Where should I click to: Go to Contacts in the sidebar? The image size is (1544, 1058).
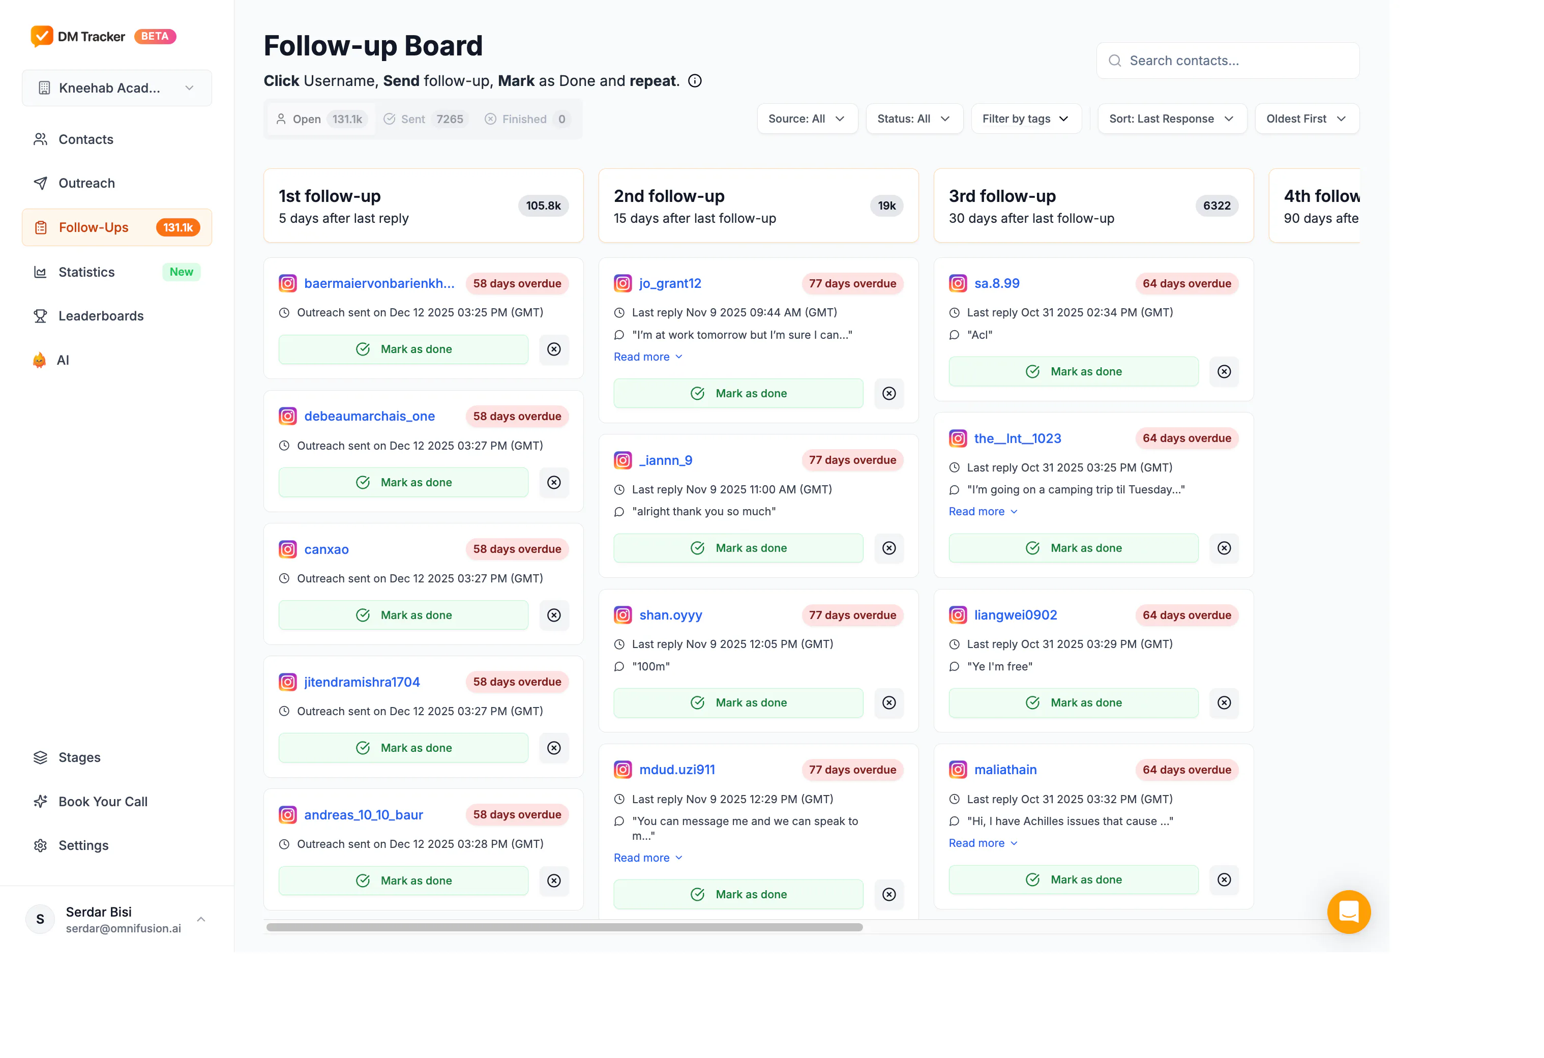click(117, 139)
